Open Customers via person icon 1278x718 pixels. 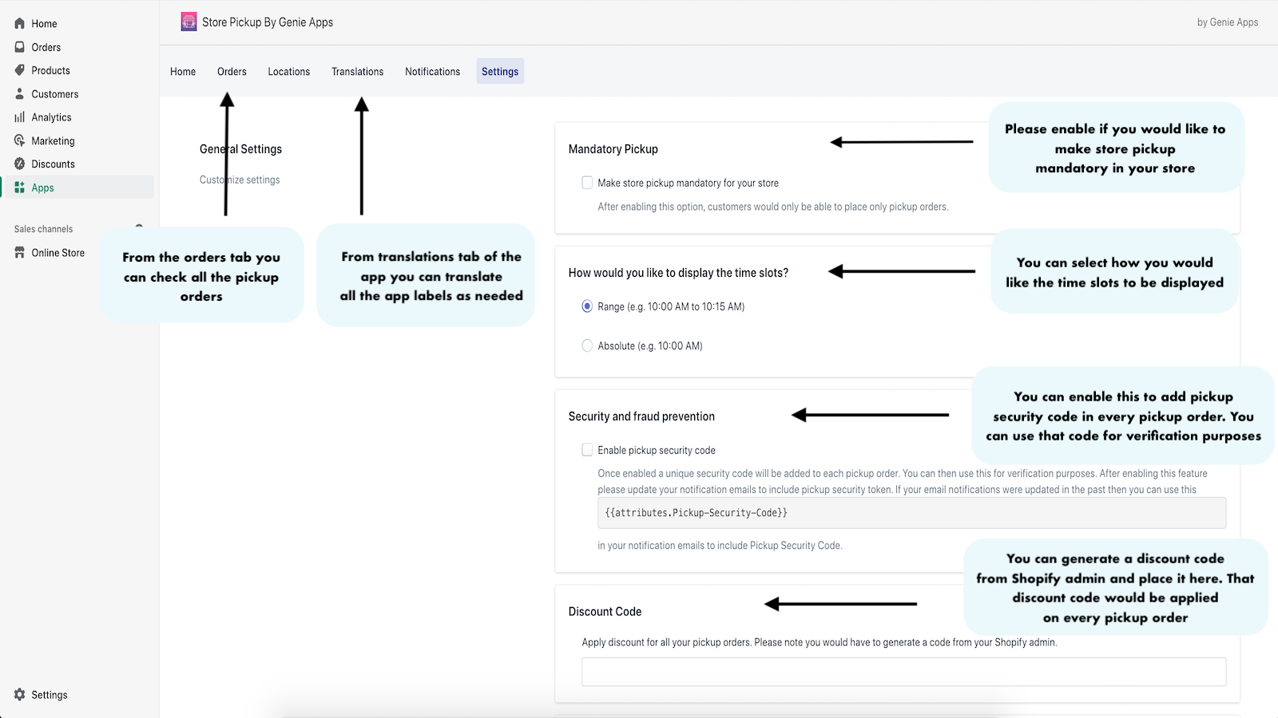pos(20,94)
